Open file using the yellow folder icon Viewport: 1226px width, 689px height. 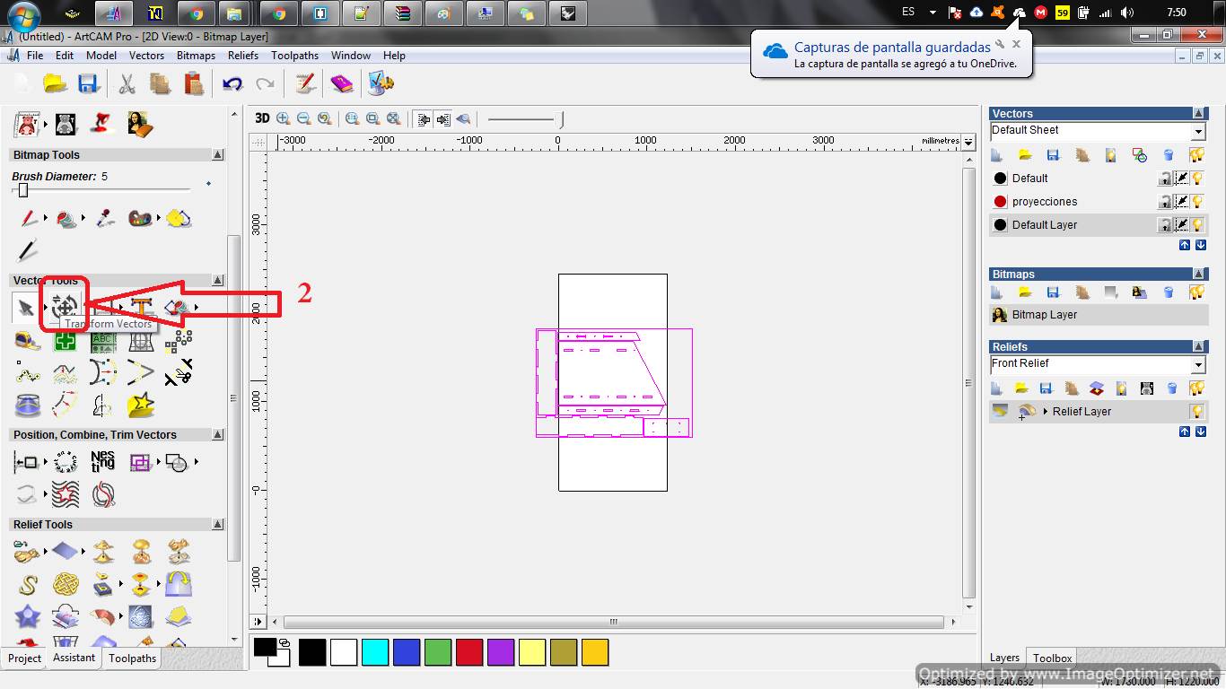[x=56, y=83]
